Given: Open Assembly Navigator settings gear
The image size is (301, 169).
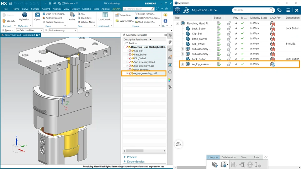Looking at the screenshot, I should tap(170, 35).
